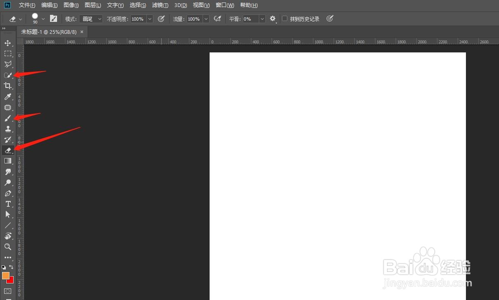Enter Quick Mask mode at toolbar bottom

[x=8, y=291]
